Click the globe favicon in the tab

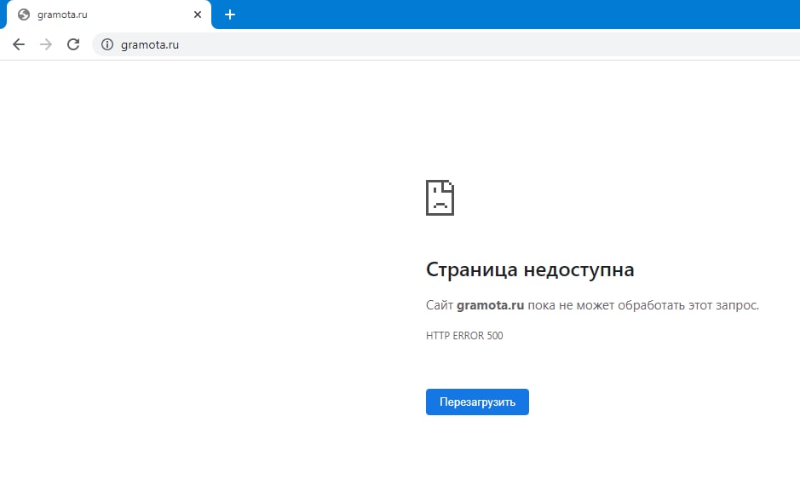24,14
